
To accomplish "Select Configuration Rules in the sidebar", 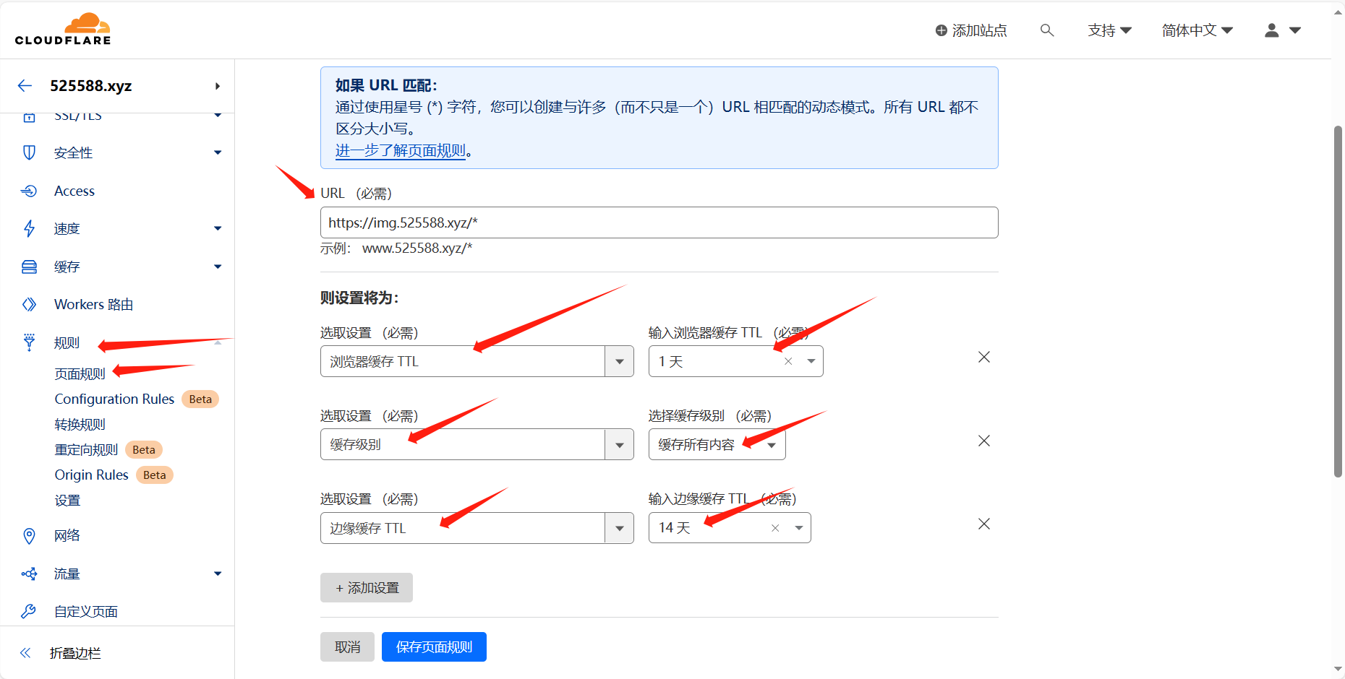I will [114, 399].
